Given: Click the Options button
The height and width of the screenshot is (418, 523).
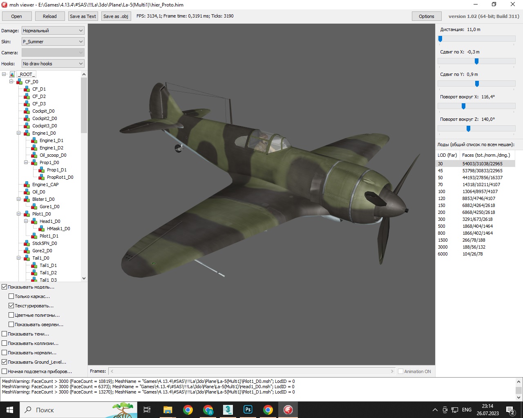Looking at the screenshot, I should [x=426, y=16].
